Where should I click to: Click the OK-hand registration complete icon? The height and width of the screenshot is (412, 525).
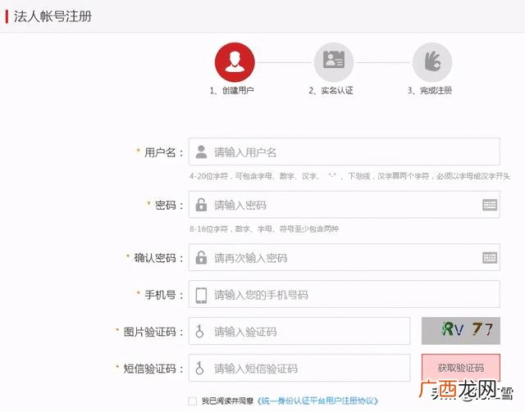click(x=432, y=62)
